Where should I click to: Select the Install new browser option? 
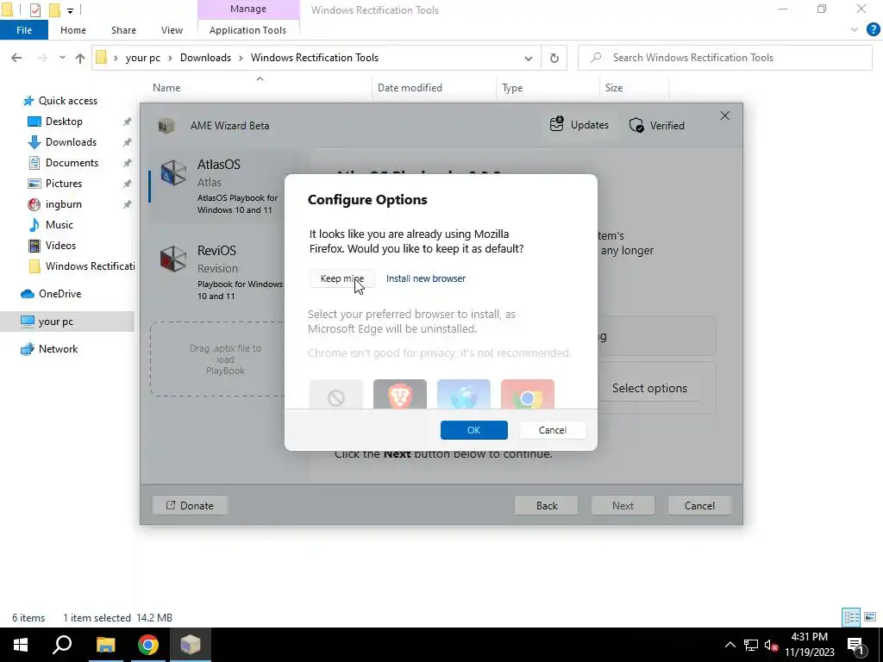click(426, 278)
